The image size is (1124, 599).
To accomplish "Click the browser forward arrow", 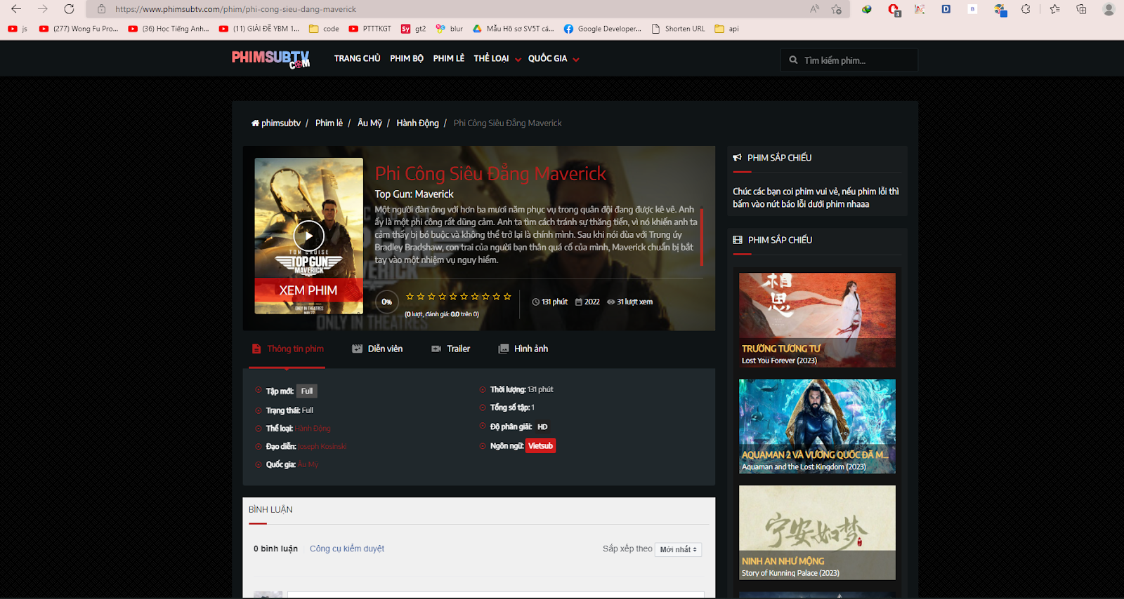I will coord(42,9).
